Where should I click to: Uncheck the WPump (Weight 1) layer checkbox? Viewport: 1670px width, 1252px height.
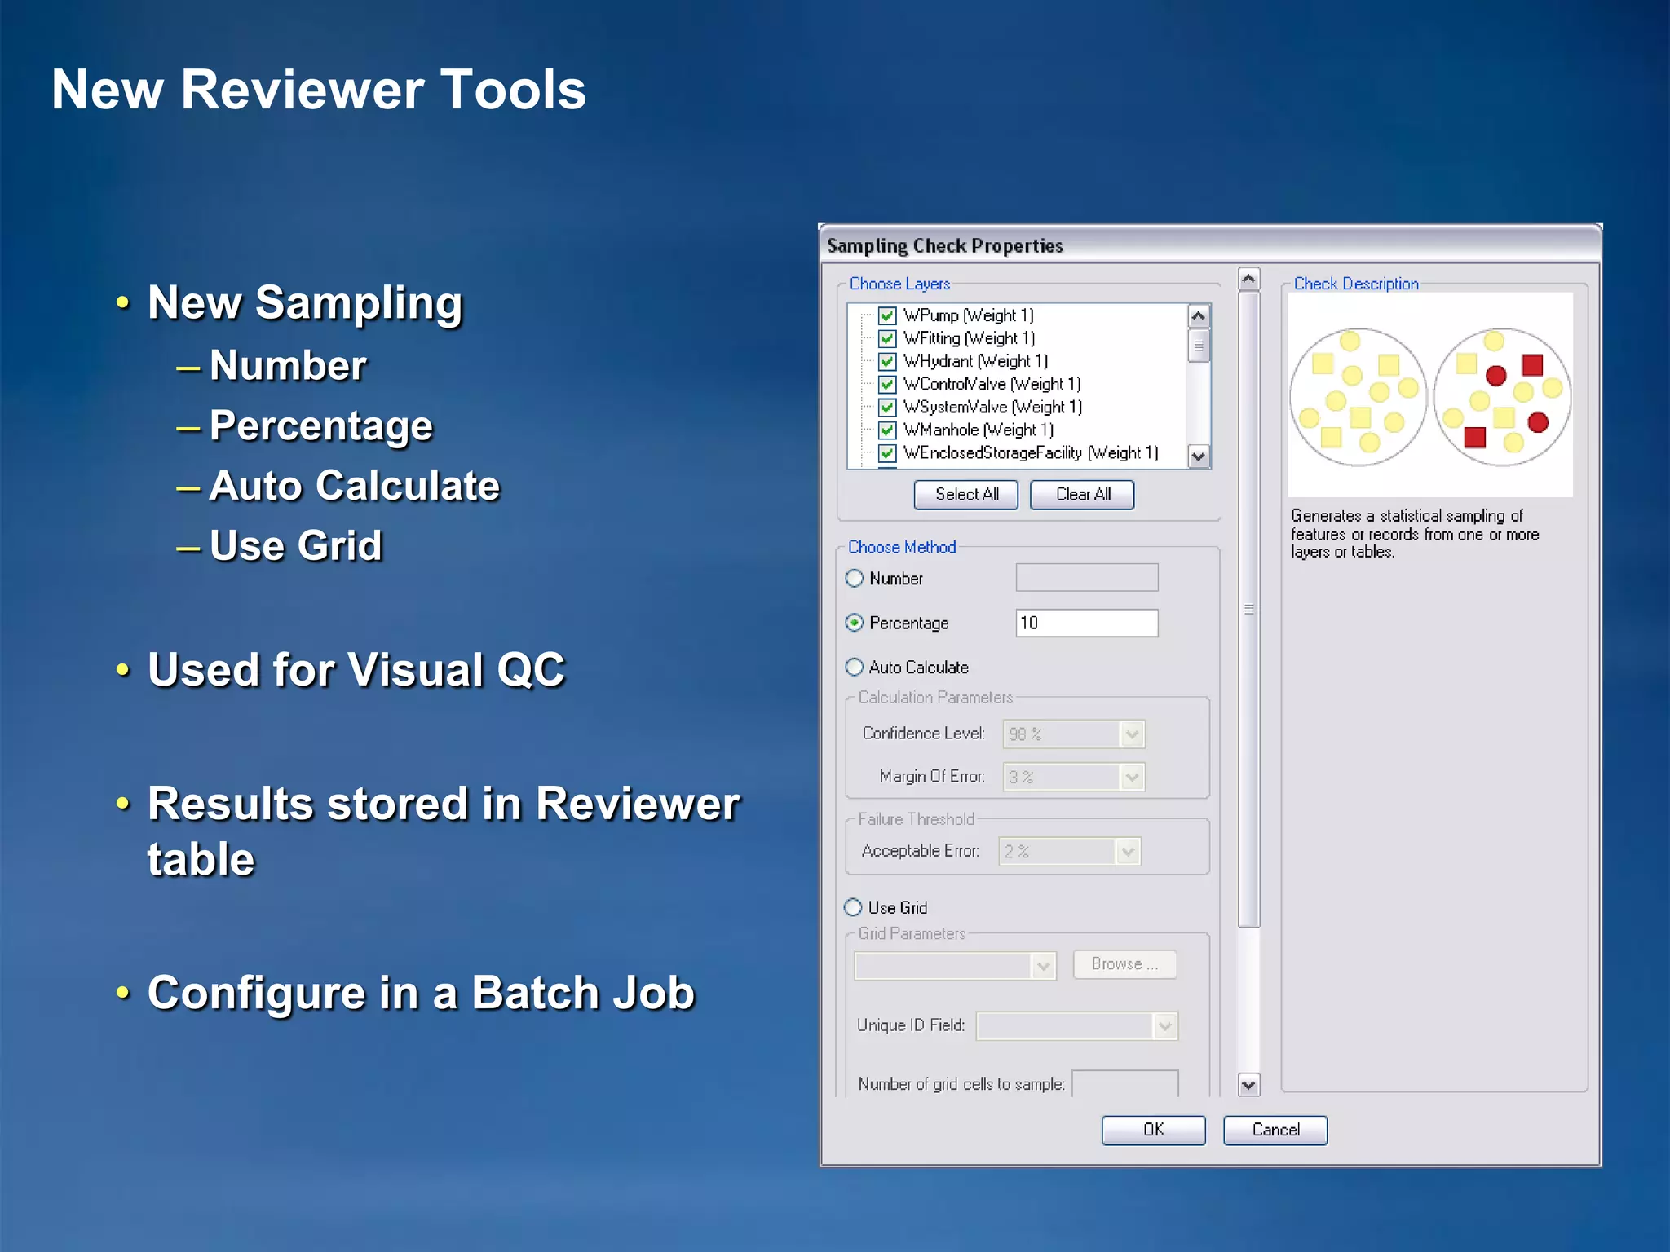point(887,315)
